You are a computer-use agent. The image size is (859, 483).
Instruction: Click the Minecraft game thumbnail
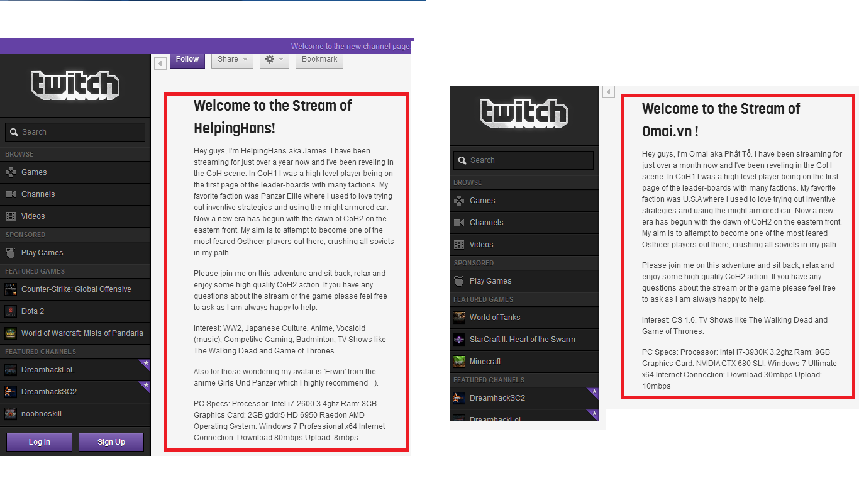coord(459,362)
